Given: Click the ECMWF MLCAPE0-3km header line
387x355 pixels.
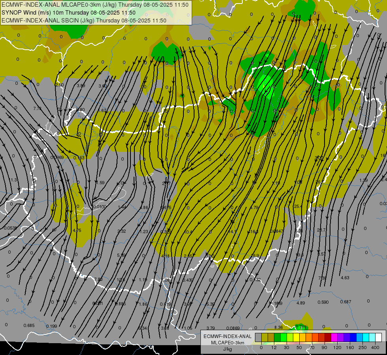Looking at the screenshot, I should [x=95, y=5].
